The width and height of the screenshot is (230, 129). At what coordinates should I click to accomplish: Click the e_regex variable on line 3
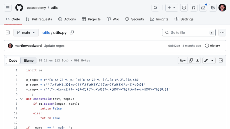[32, 80]
